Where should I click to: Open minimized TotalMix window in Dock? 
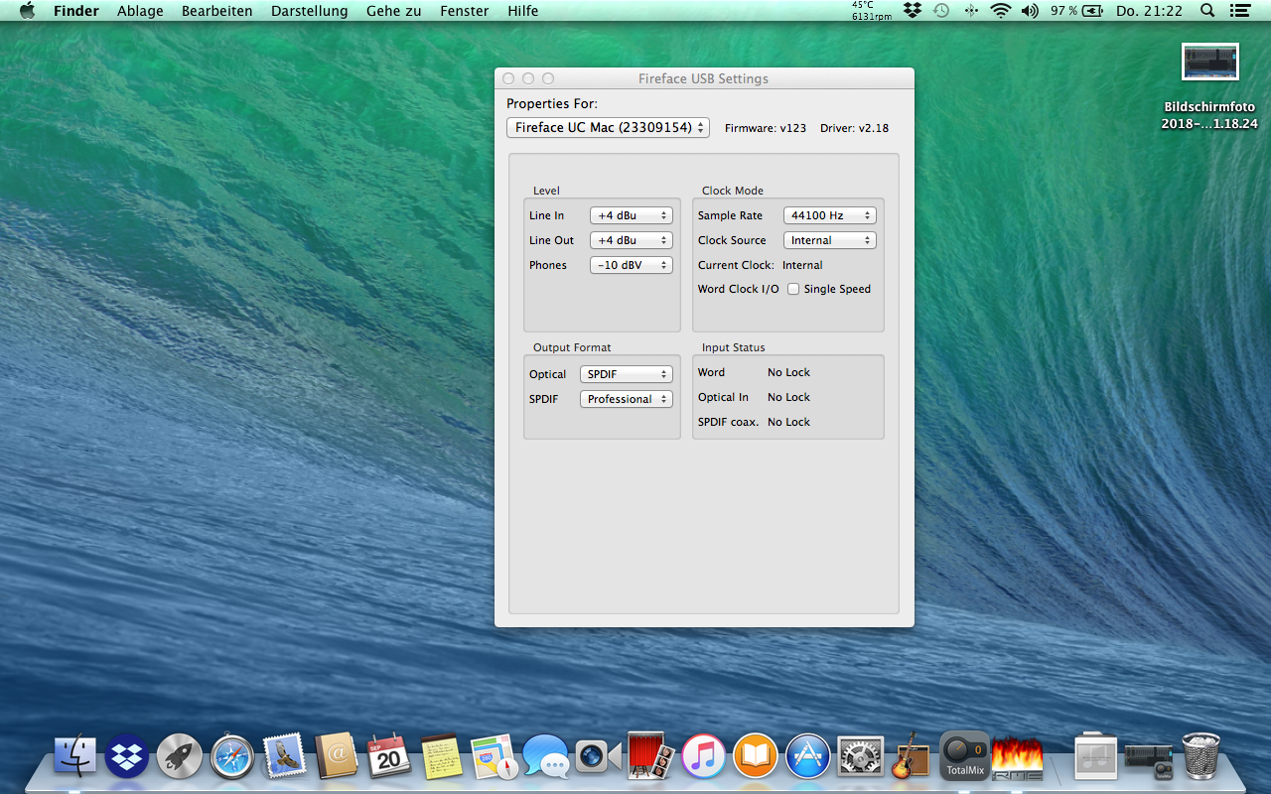point(1149,760)
